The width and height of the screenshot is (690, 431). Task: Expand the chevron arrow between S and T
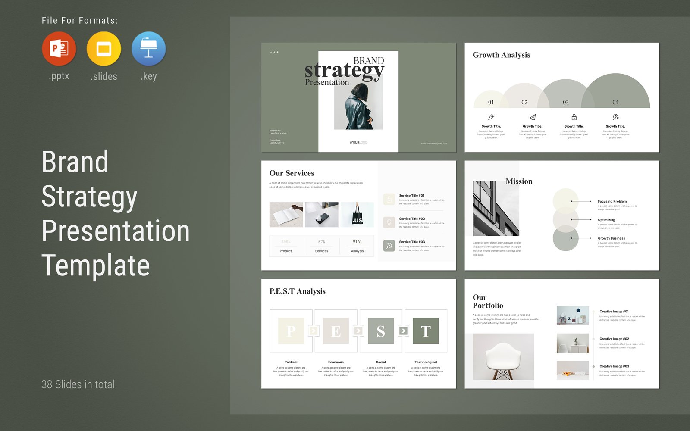(403, 330)
